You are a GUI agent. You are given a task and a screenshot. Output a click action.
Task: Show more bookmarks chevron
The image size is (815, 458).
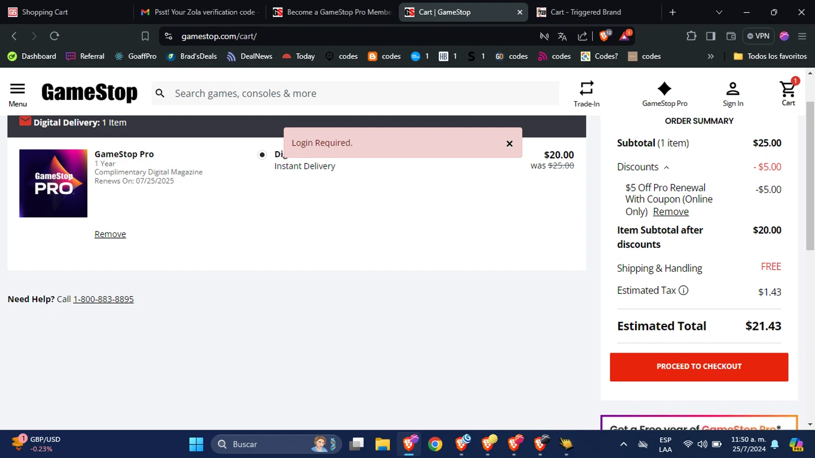click(710, 56)
